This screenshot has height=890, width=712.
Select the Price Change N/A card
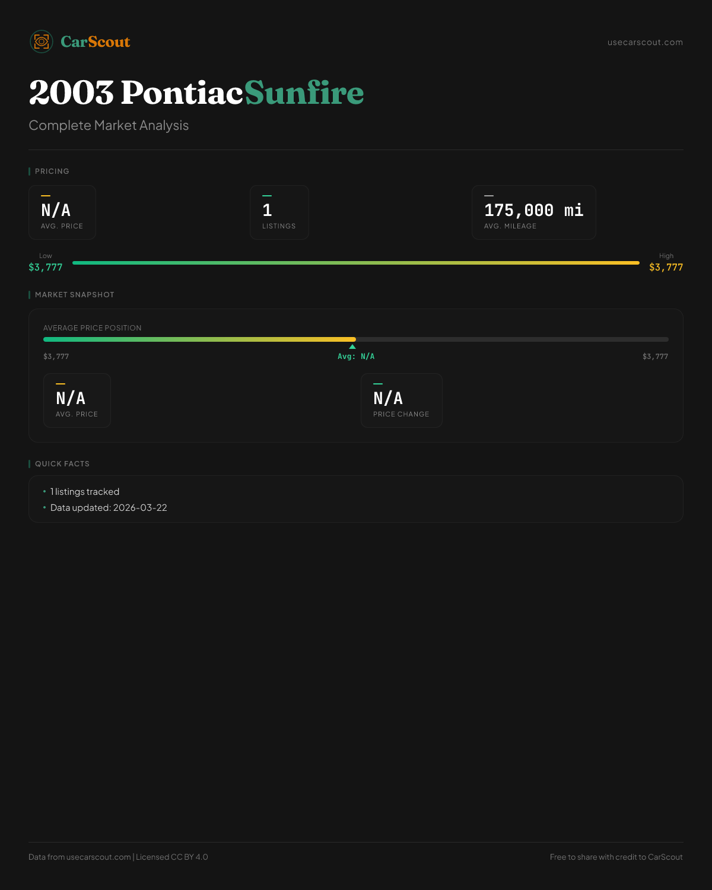[x=401, y=401]
